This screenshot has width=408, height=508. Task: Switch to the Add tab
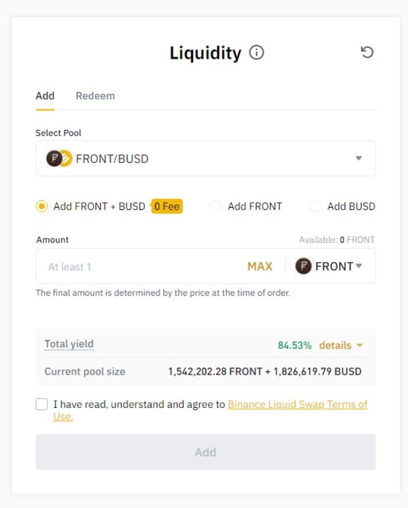[x=45, y=96]
